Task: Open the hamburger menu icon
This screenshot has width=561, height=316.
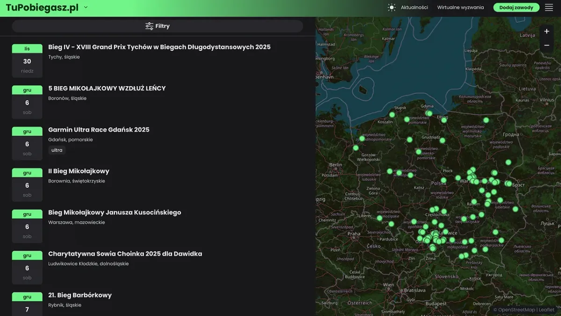Action: (549, 7)
